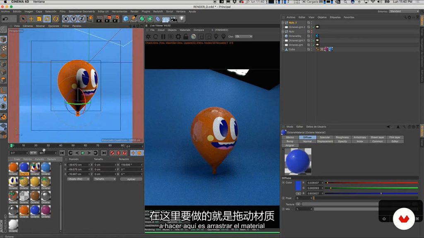Open viewport Cámaras menu

[x=28, y=26]
